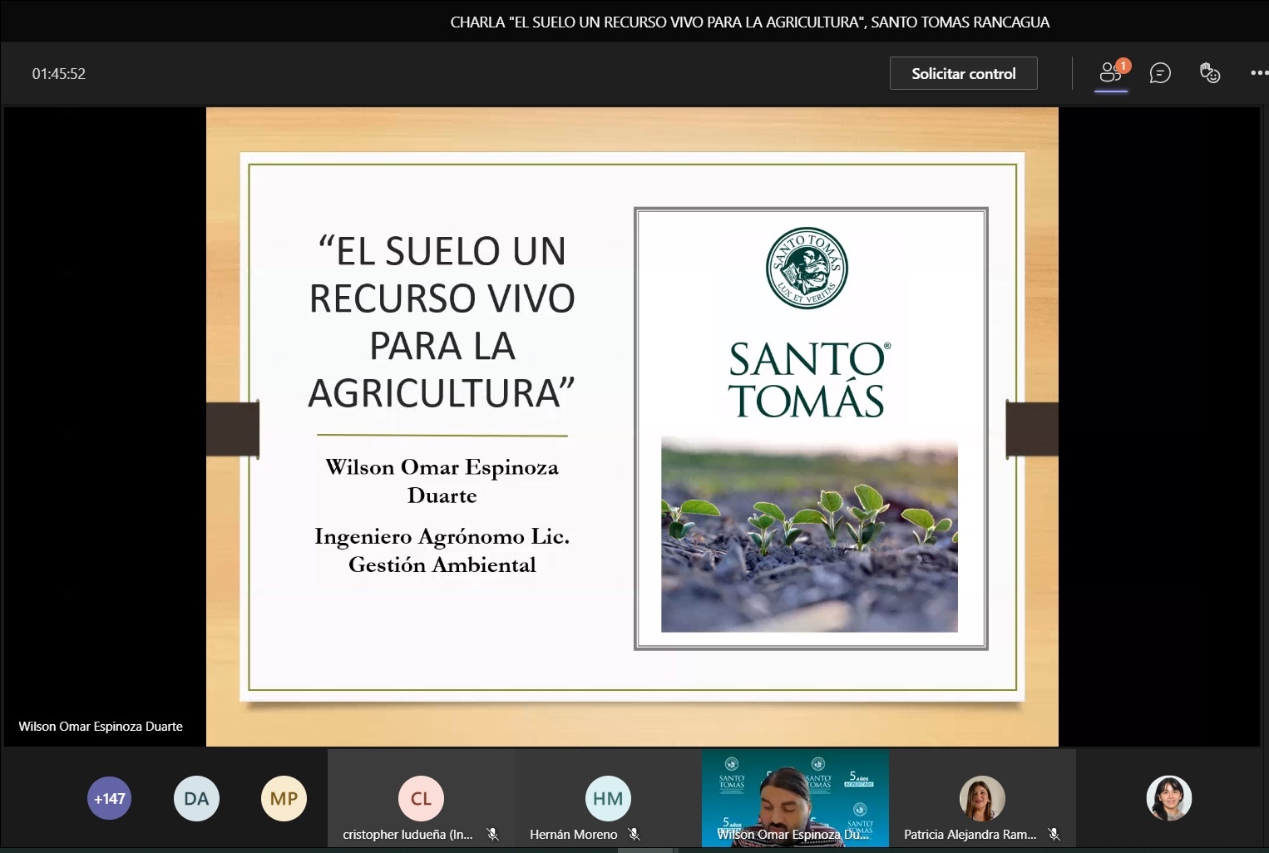This screenshot has height=853, width=1269.
Task: Click muted mic icon beside Hernán Moreno
Action: tap(634, 834)
